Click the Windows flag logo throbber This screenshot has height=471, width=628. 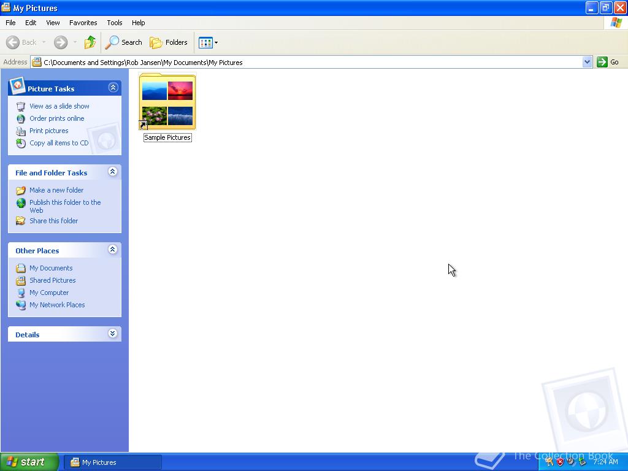[x=616, y=23]
